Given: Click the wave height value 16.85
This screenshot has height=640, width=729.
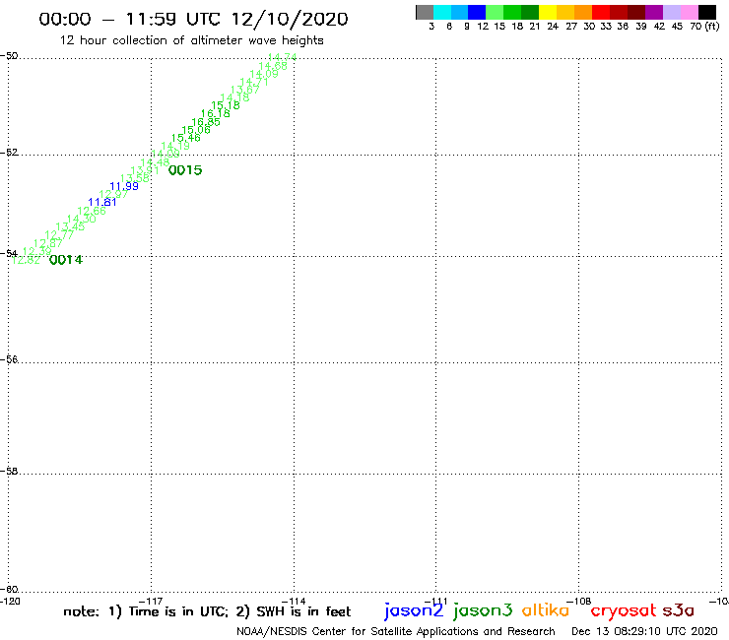Looking at the screenshot, I should tap(206, 122).
